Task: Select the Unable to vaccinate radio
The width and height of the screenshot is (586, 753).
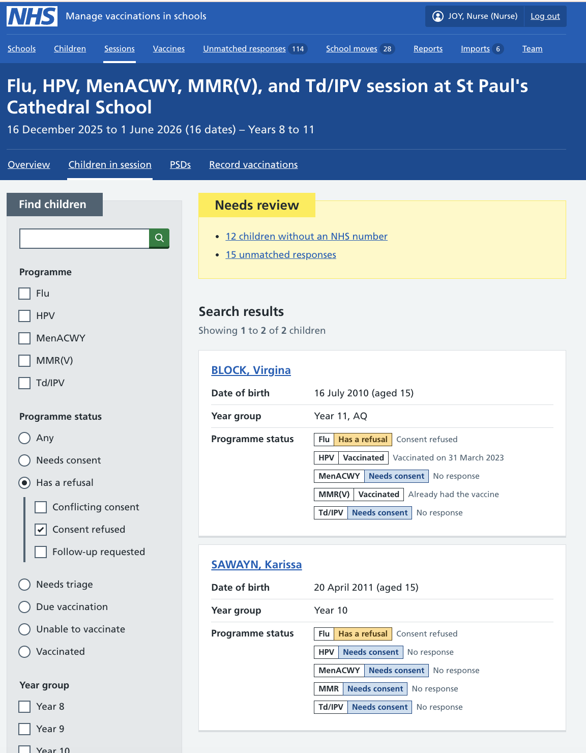Action: pos(24,629)
